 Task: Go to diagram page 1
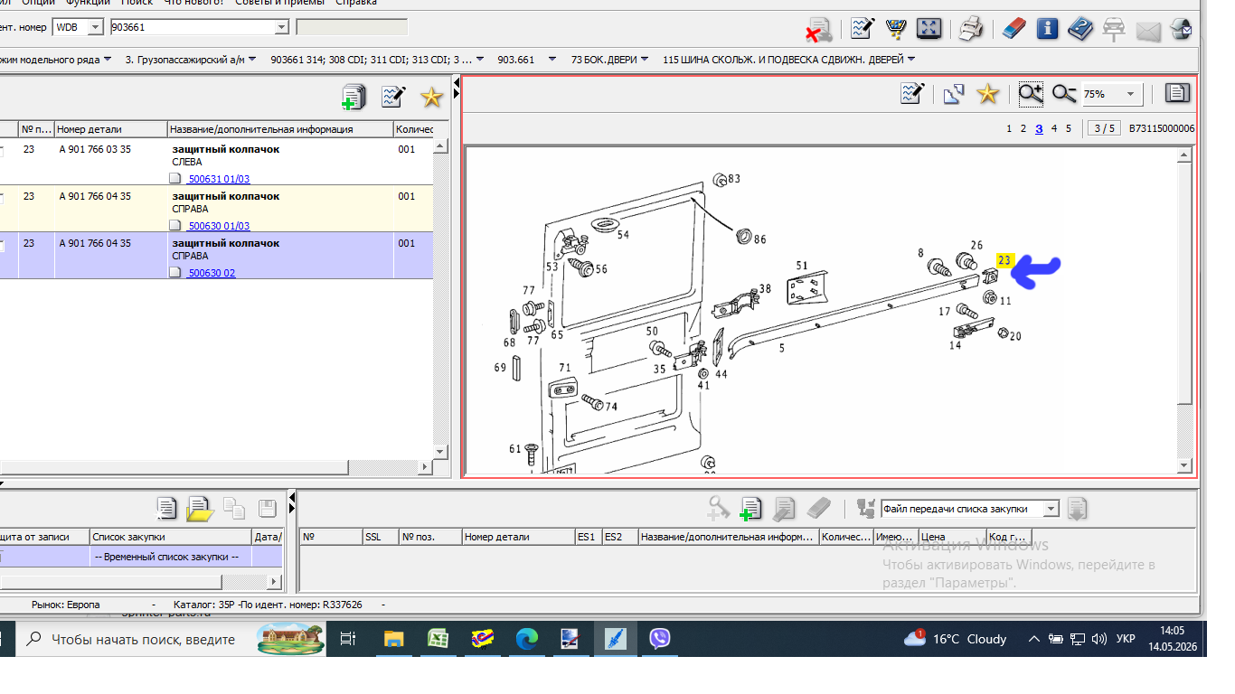(x=1009, y=128)
